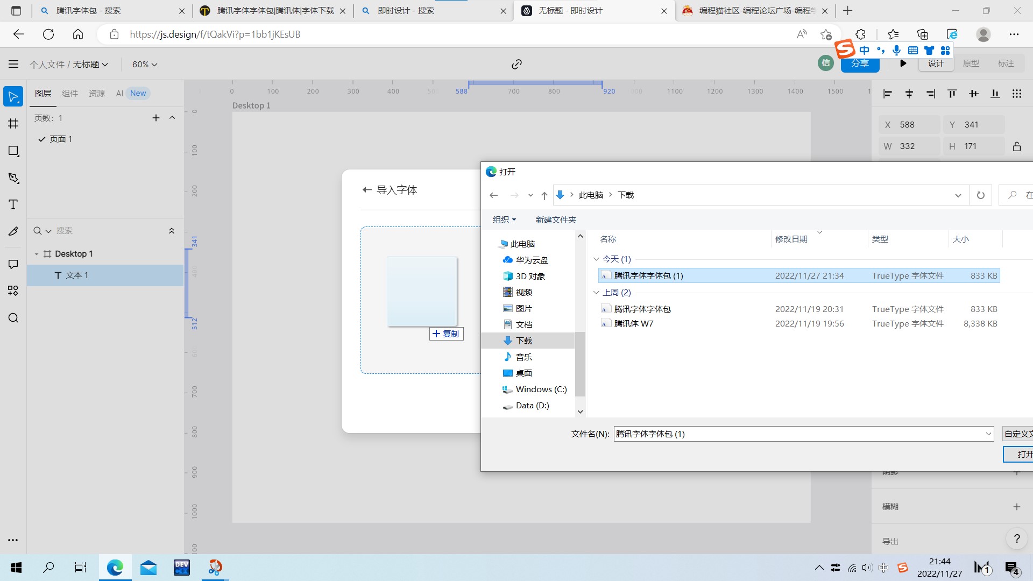Screen dimensions: 1033x581
Task: Switch to the 标注 panel tab
Action: pyautogui.click(x=1006, y=63)
